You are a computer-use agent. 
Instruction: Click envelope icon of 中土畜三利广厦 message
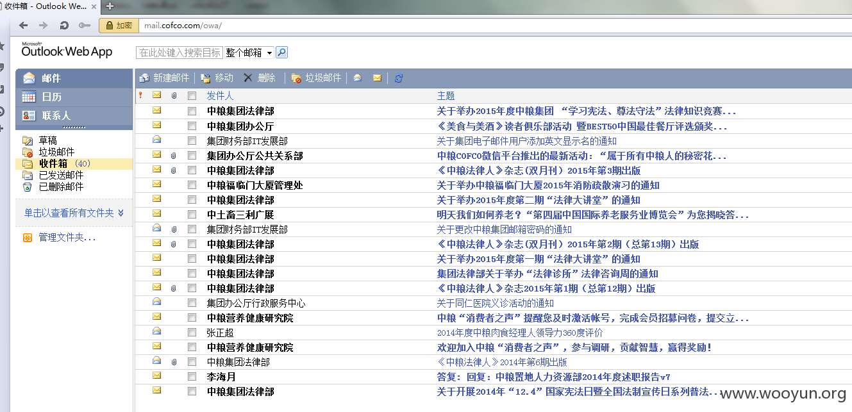pos(156,213)
